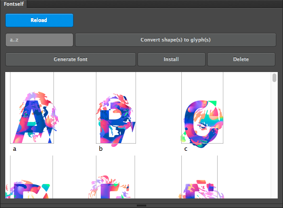This screenshot has height=208, width=283.
Task: Install the generated font
Action: 171,59
